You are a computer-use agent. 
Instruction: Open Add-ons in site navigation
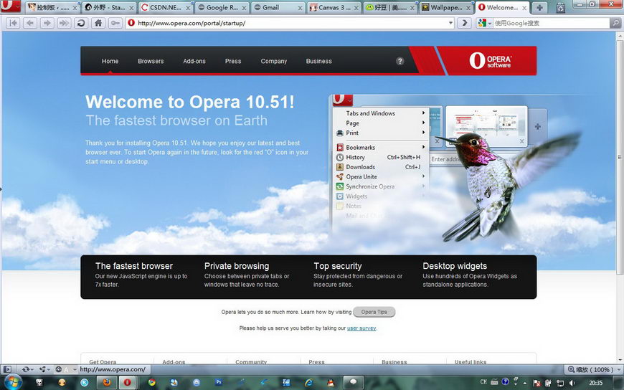tap(194, 61)
